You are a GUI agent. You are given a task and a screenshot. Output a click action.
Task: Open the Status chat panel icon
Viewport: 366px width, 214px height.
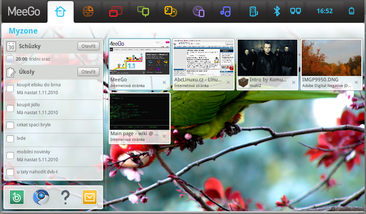pos(143,11)
